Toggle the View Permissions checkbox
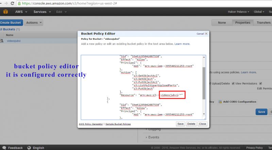The image size is (272, 150). (x=233, y=83)
